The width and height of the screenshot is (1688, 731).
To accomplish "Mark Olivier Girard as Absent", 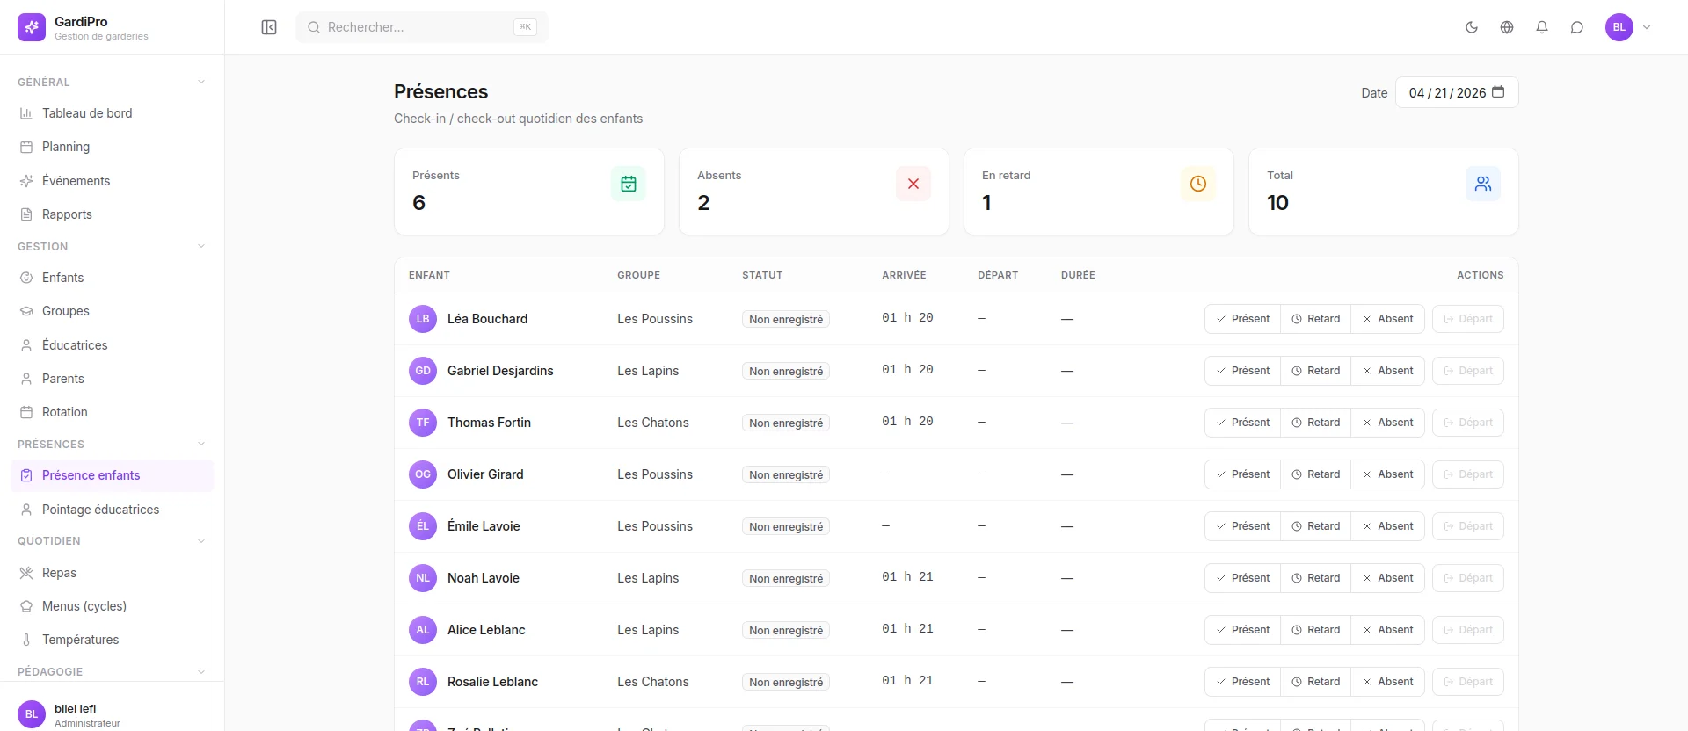I will coord(1387,474).
